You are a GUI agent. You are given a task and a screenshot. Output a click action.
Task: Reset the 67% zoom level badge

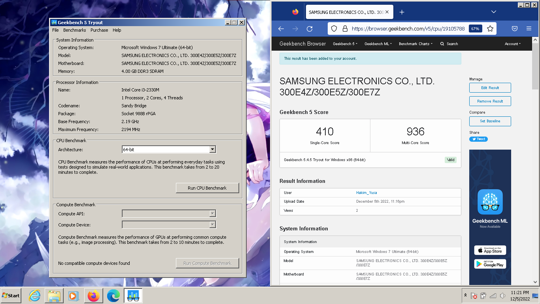click(475, 28)
